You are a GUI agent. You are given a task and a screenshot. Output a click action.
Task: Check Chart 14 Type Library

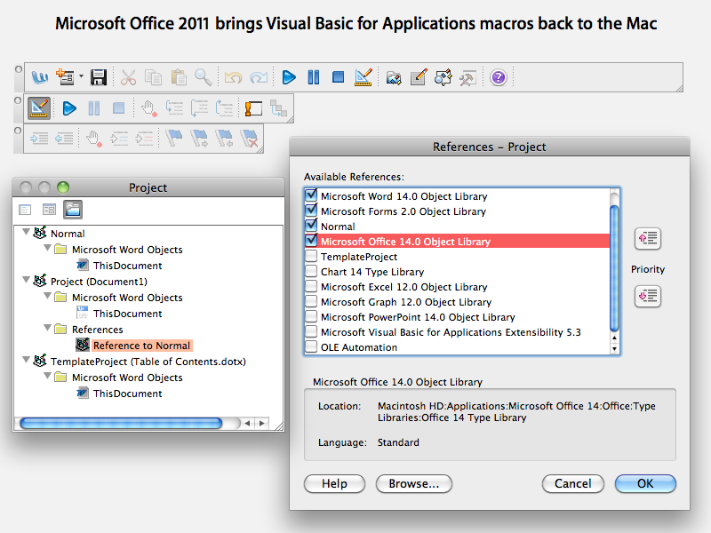[311, 271]
